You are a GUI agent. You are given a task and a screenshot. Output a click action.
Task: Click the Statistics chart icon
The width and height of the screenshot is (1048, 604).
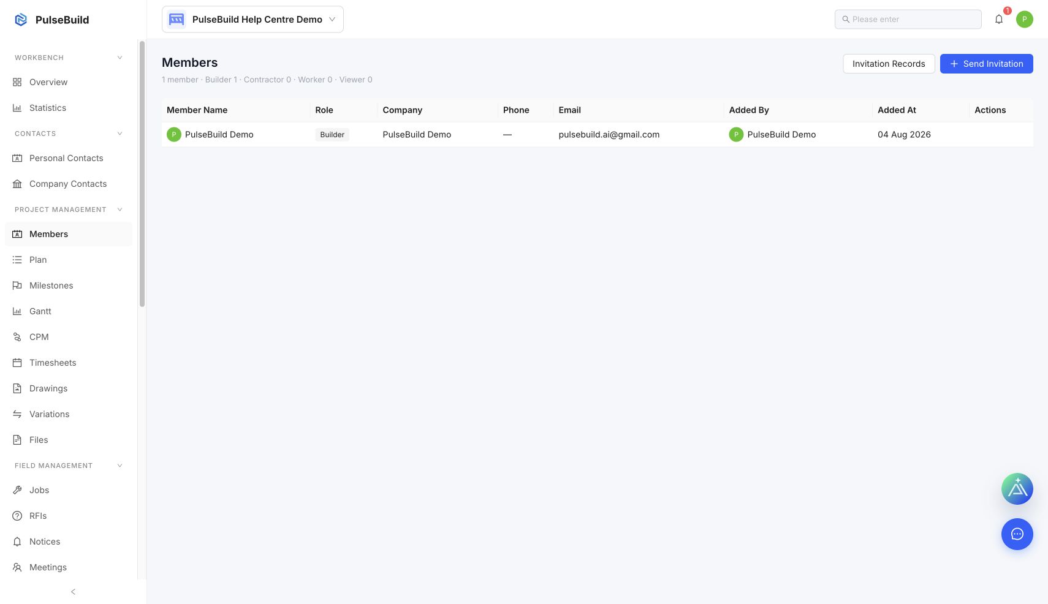coord(17,108)
